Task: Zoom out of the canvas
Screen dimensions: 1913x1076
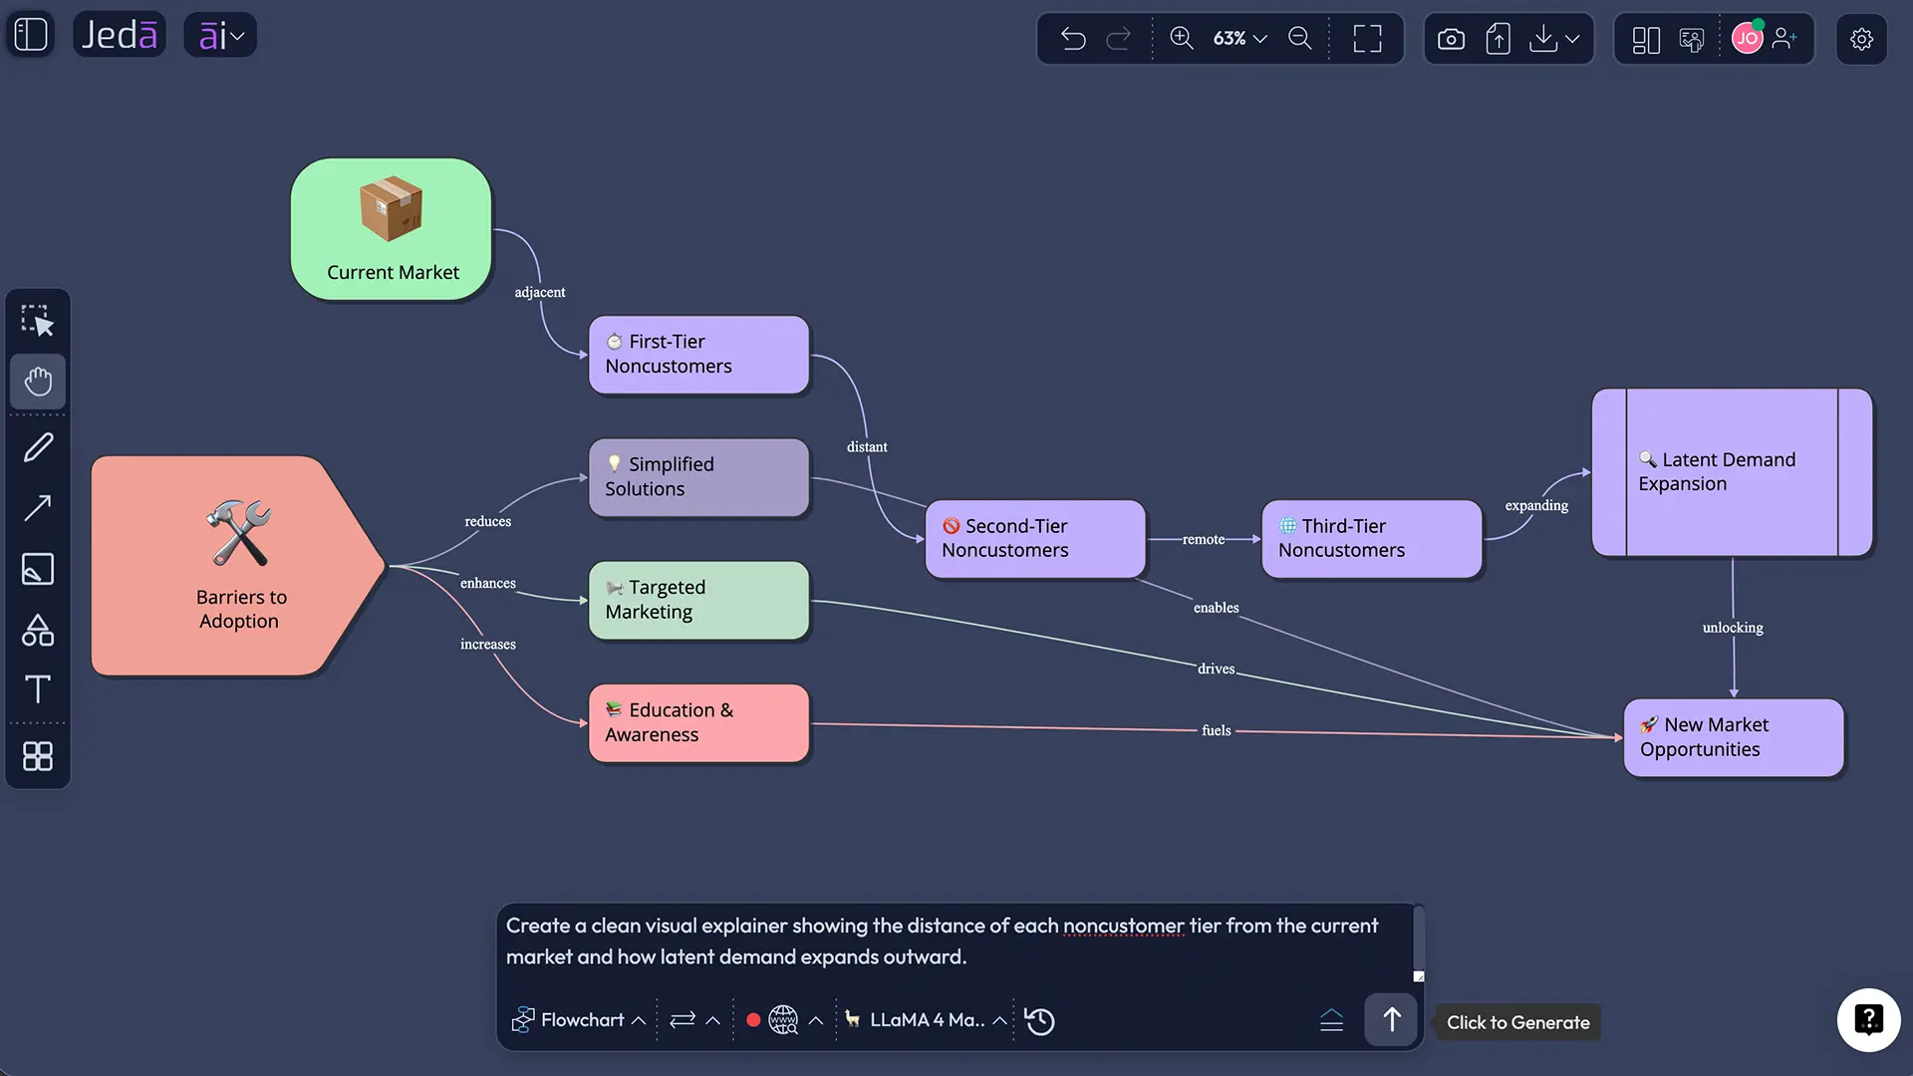Action: (1300, 39)
